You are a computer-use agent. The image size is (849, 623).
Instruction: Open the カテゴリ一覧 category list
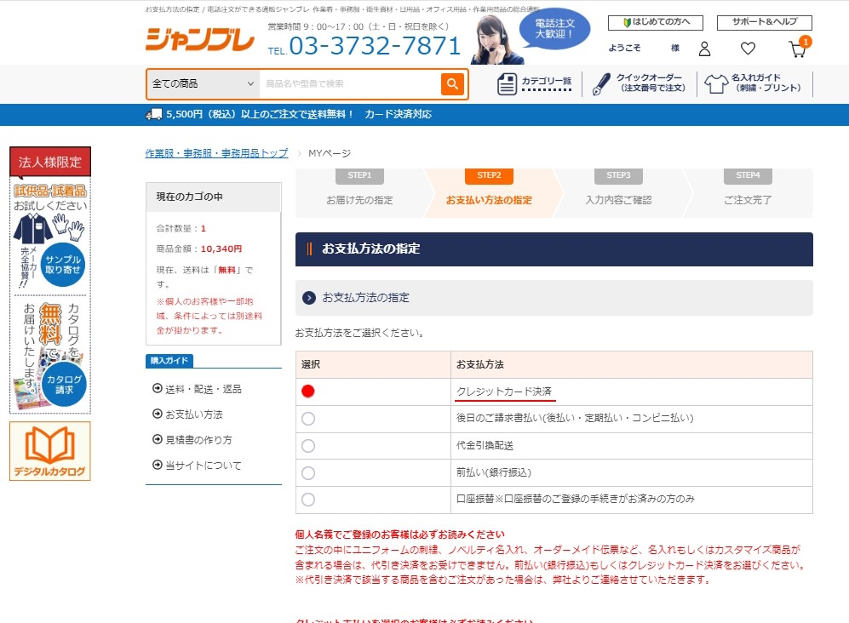[535, 83]
